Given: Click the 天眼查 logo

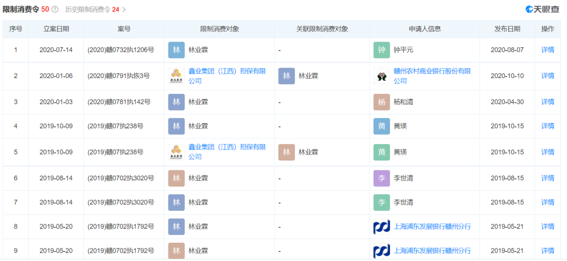Looking at the screenshot, I should click(542, 10).
